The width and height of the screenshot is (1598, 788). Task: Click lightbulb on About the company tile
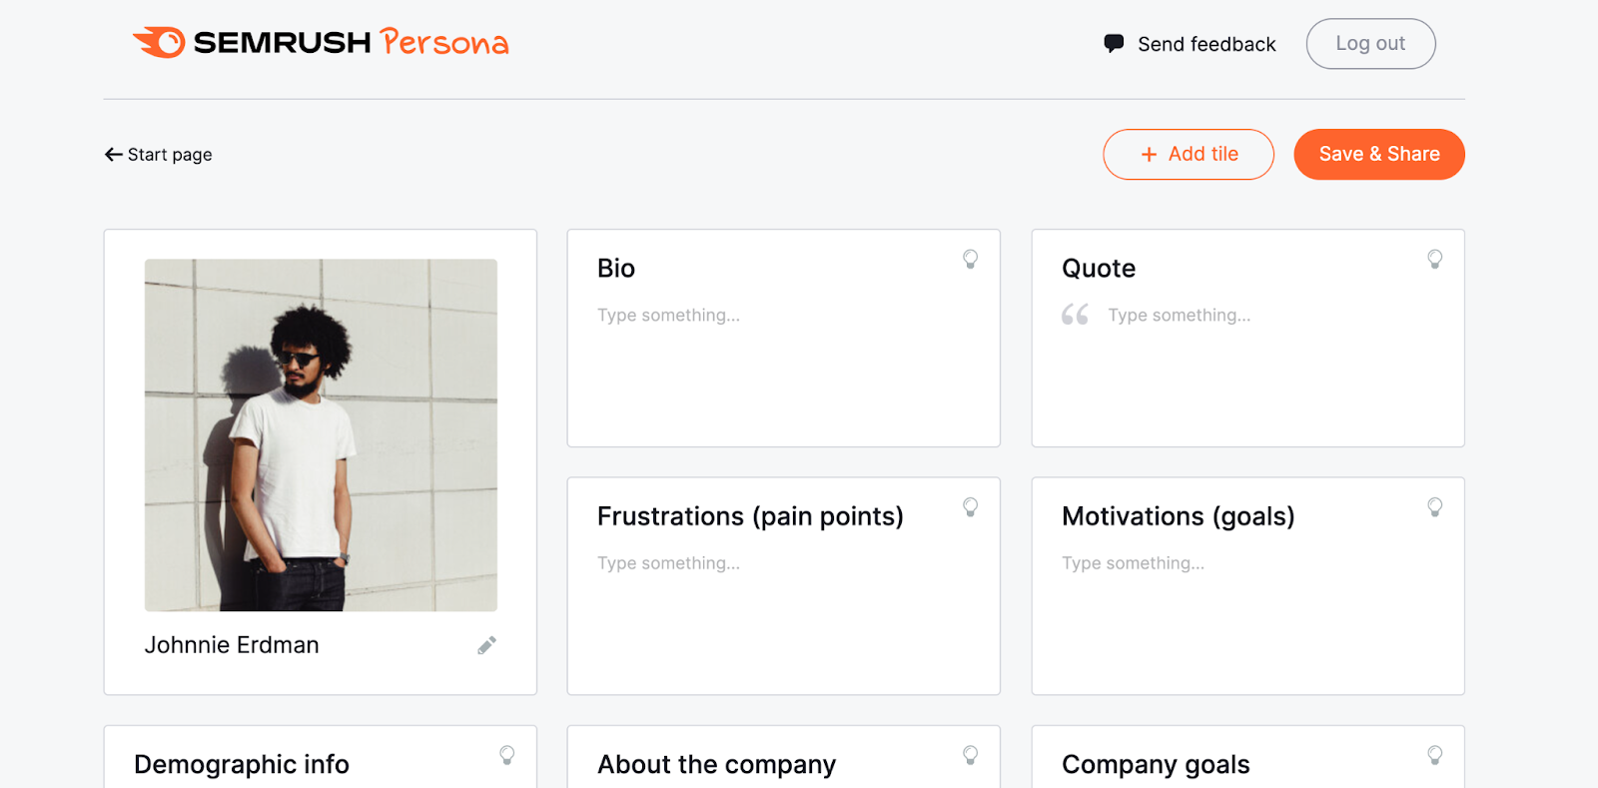click(x=970, y=755)
